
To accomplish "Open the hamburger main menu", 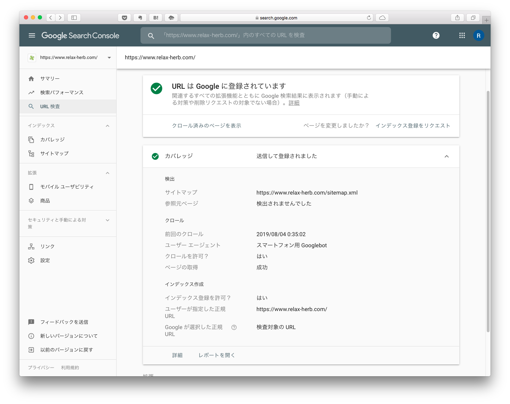I will tap(32, 35).
